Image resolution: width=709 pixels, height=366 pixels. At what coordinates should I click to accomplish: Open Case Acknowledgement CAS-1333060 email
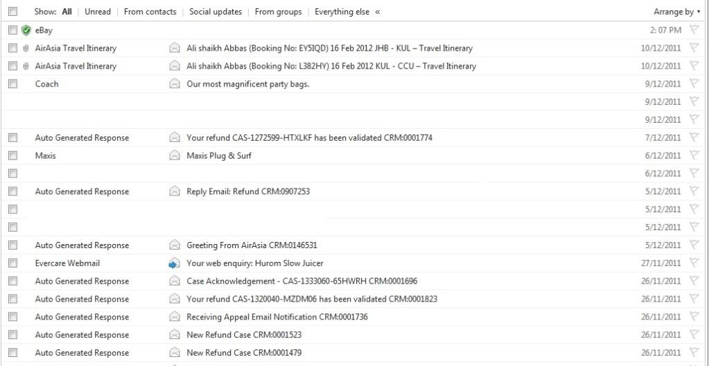coord(301,281)
